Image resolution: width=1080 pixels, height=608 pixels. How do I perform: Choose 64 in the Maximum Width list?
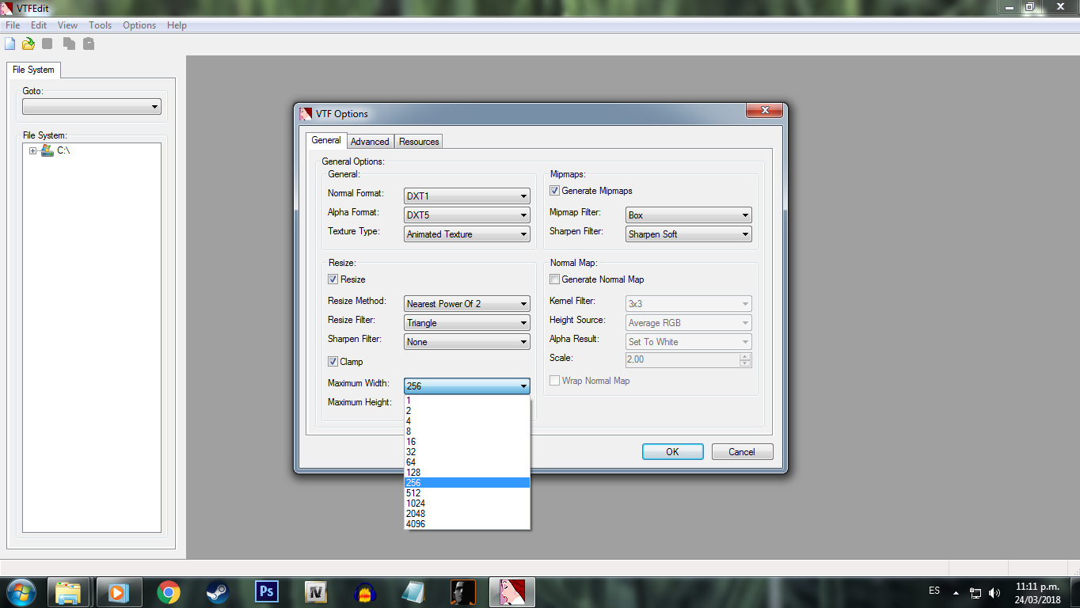coord(467,462)
